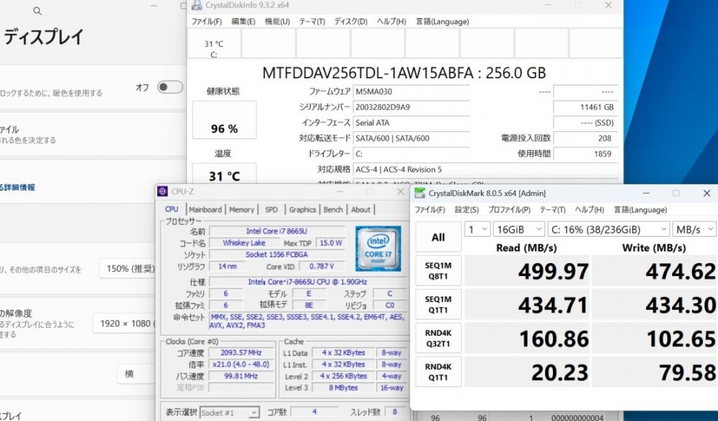Screen dimensions: 718x421
Task: Switch to the SPD tab in CPU-Z
Action: click(271, 209)
